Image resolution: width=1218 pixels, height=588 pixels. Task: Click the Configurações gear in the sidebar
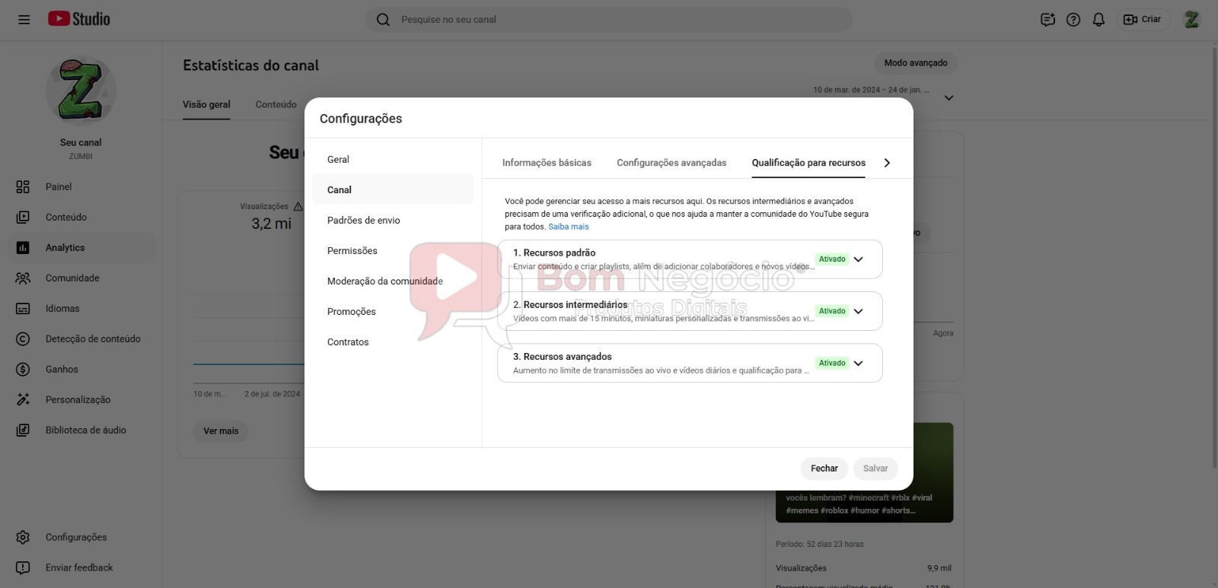pyautogui.click(x=23, y=538)
